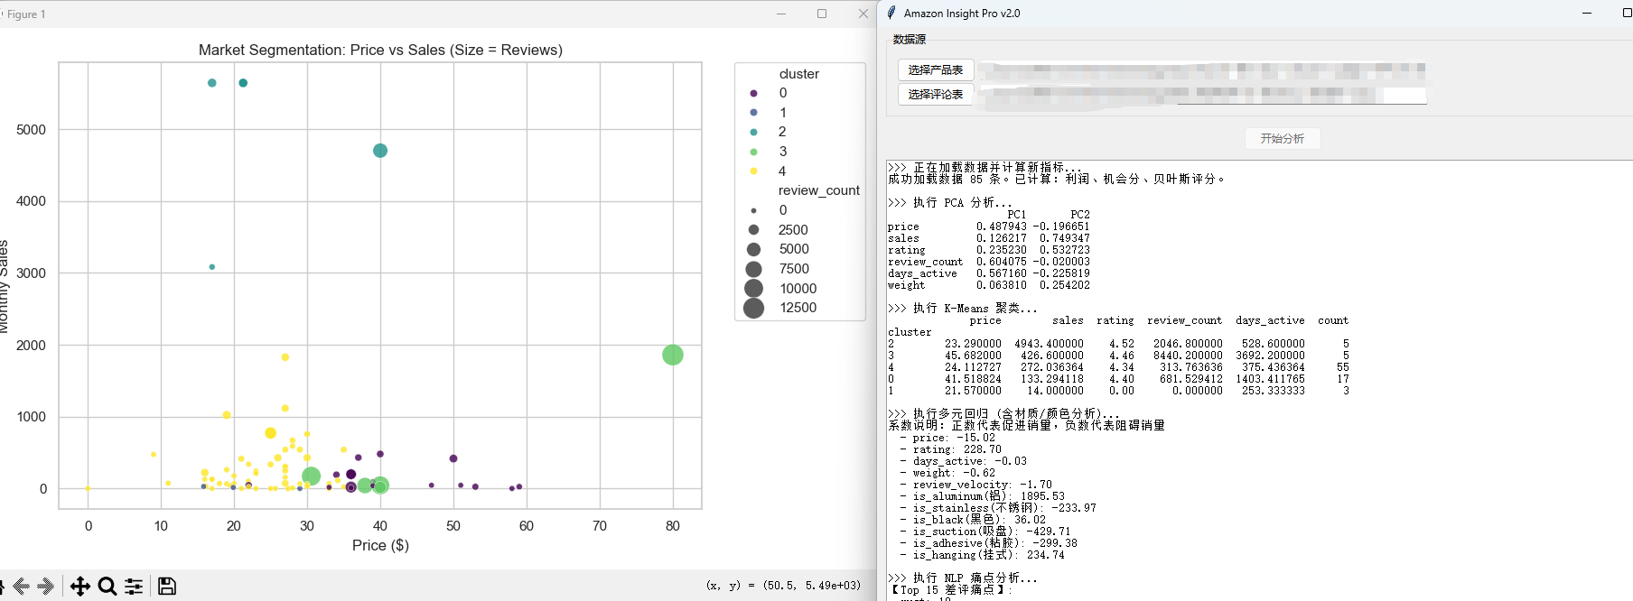Click the large green point at price 80
Viewport: 1633px width, 601px height.
(x=673, y=355)
